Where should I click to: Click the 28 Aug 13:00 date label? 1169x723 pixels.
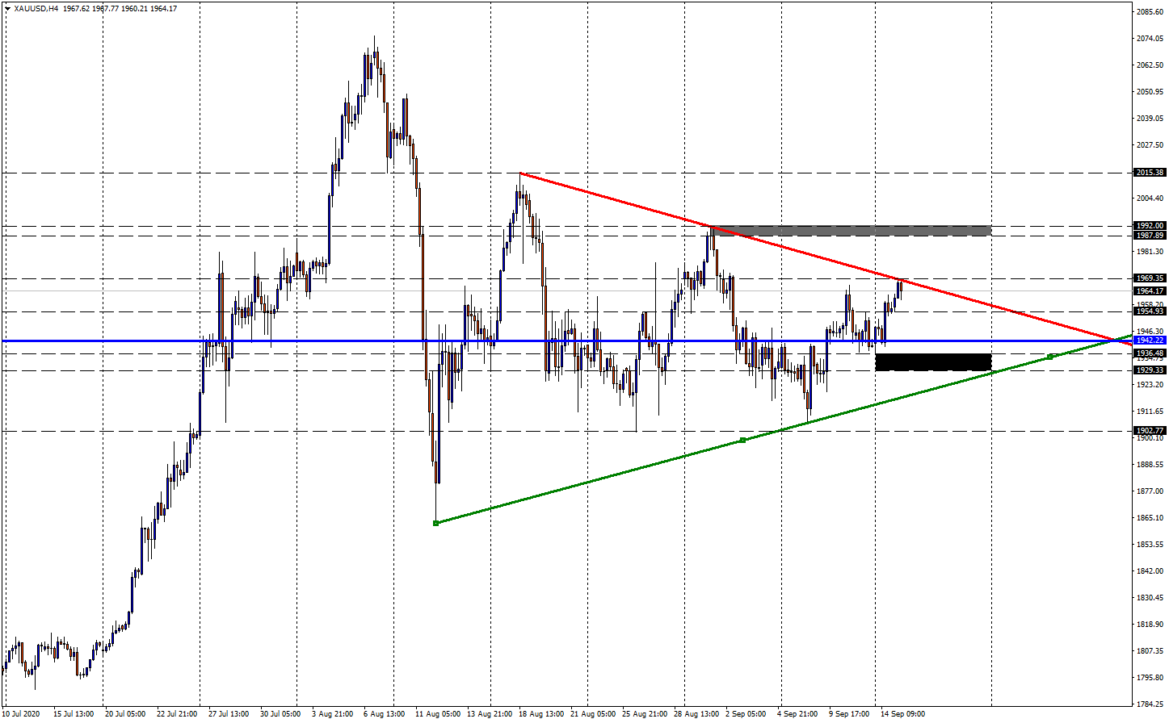coord(695,714)
